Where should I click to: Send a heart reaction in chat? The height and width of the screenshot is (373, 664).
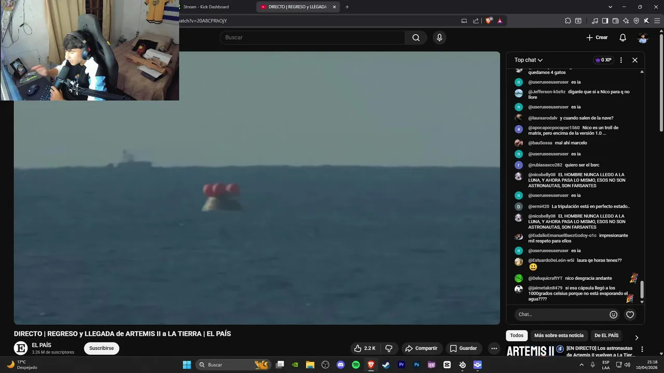point(630,314)
